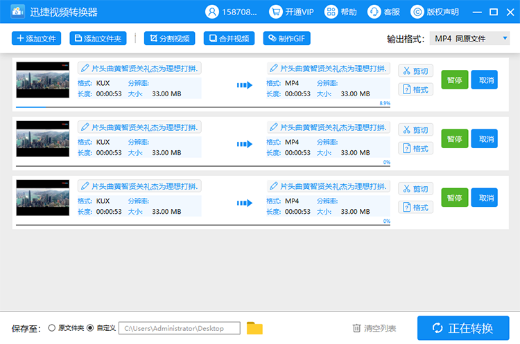Viewport: 520px width, 344px height.
Task: Select the 原文件夹 radio button
Action: tap(52, 328)
